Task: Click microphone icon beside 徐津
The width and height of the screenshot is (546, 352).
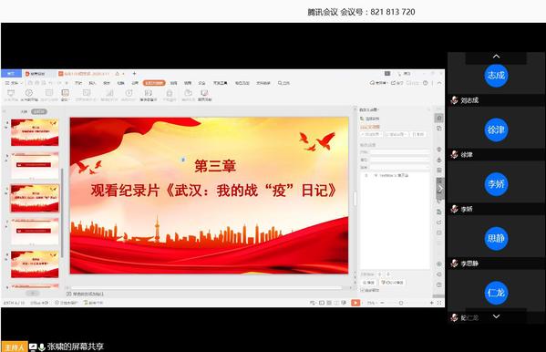Action: click(x=454, y=154)
